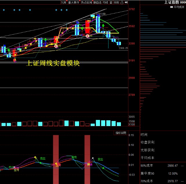Screen dimensions: 186x184
Task: Click the upper gray horizontal band near 3191
Action: pyautogui.click(x=64, y=62)
